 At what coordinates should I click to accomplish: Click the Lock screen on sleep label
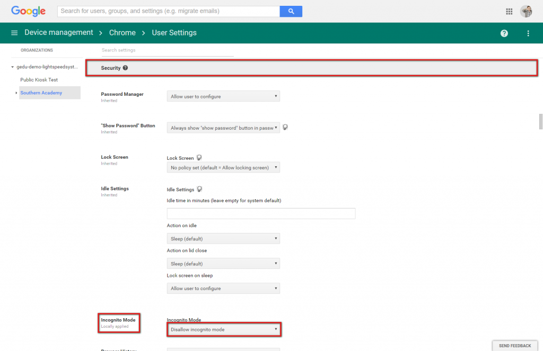point(190,276)
